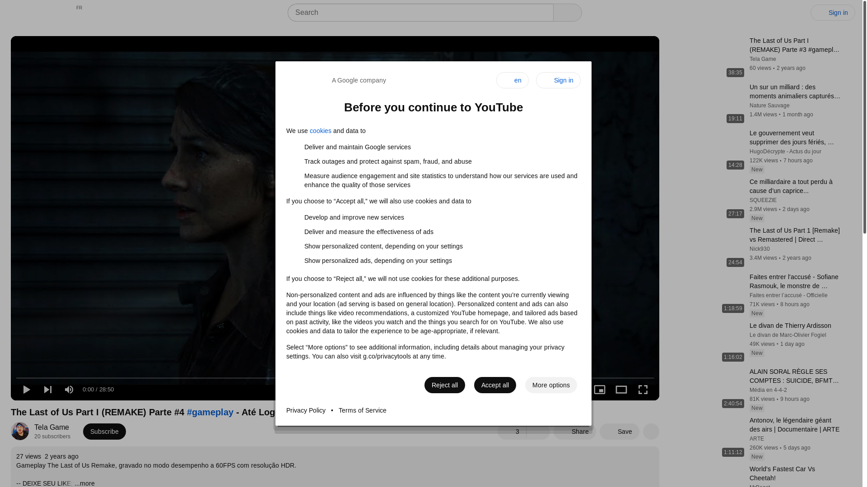This screenshot has height=487, width=867.
Task: Open Tela Game channel name link
Action: pyautogui.click(x=51, y=427)
